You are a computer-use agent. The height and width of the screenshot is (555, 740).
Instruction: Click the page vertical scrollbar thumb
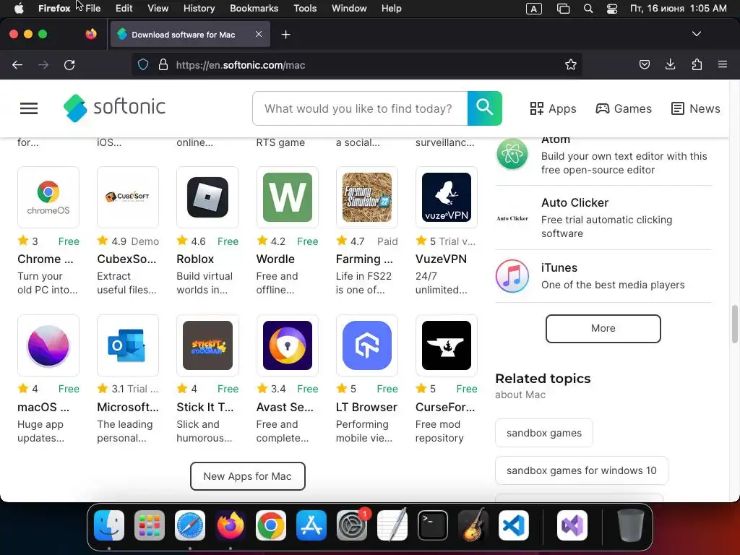click(734, 324)
